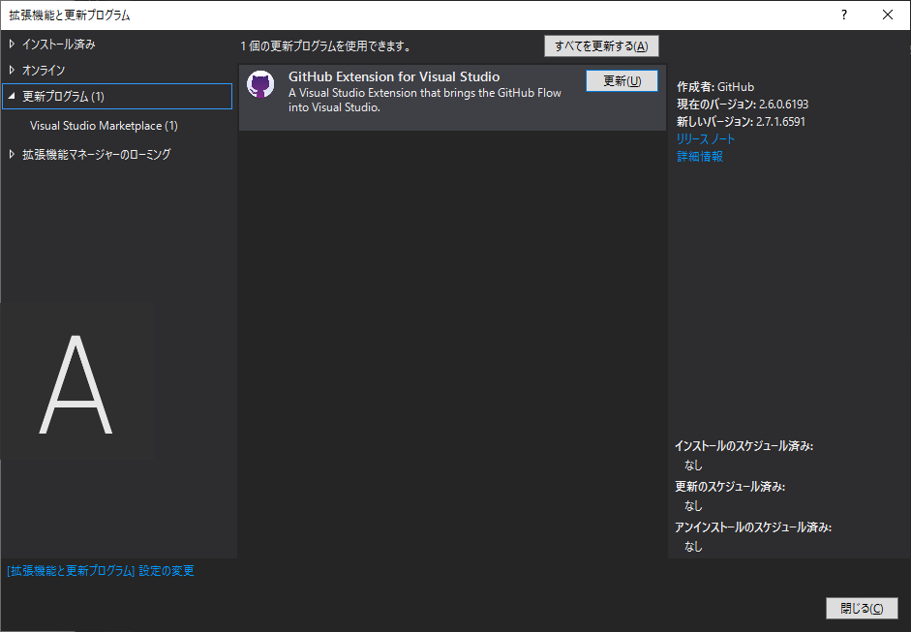Image resolution: width=911 pixels, height=632 pixels.
Task: Click アンインストールのスケジュール済み label
Action: click(x=753, y=527)
